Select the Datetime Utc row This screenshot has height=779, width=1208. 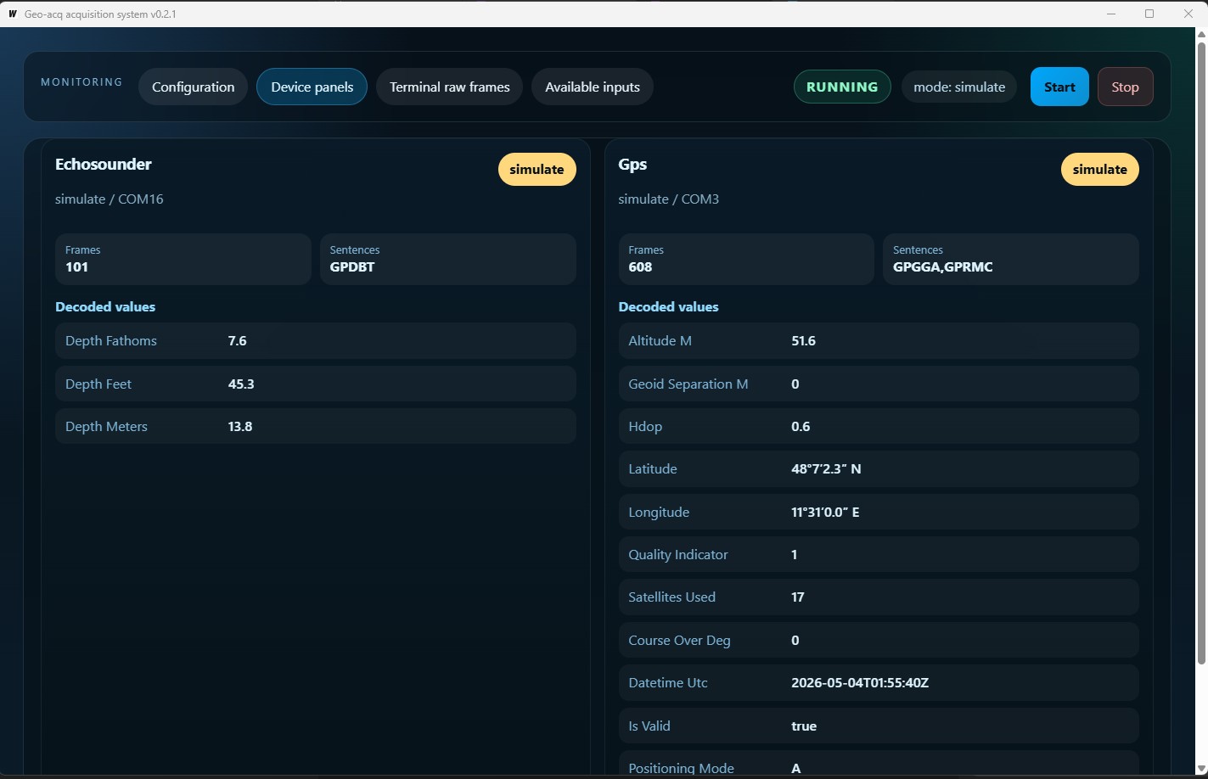(x=879, y=682)
